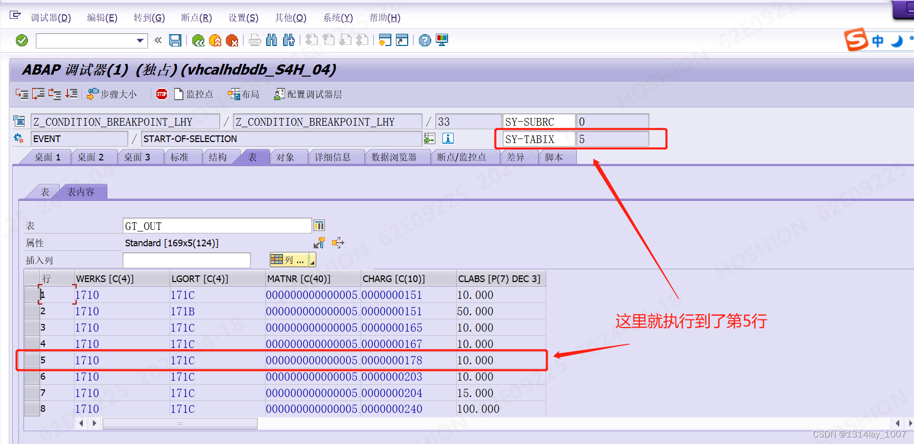The width and height of the screenshot is (914, 444).
Task: Select the 表 sub-tab beside 表内容
Action: (x=45, y=192)
